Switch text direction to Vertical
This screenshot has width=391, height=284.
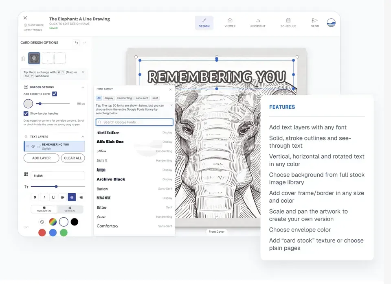(x=70, y=209)
